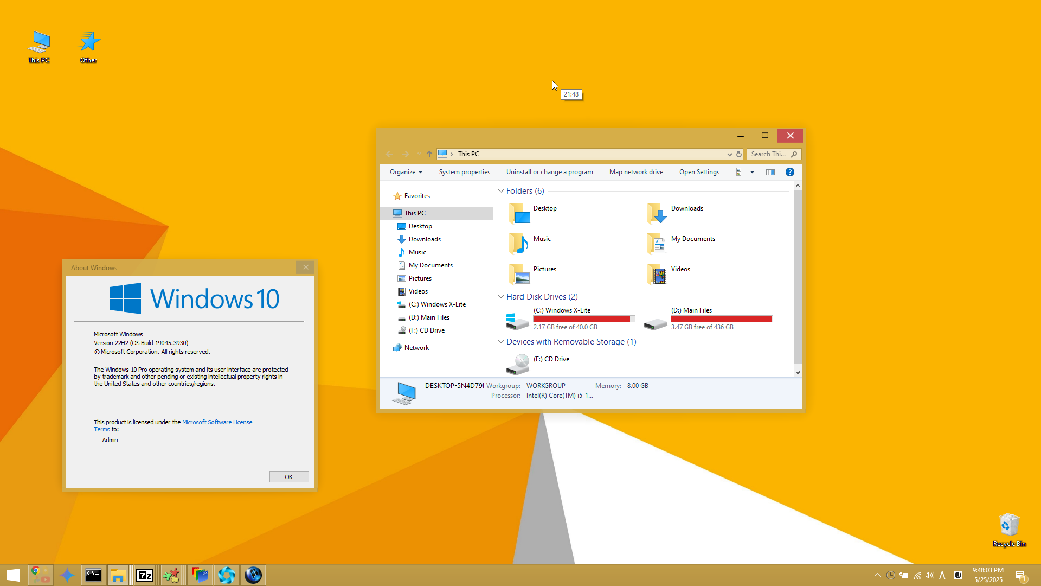Click Open Settings in the toolbar

coord(699,172)
